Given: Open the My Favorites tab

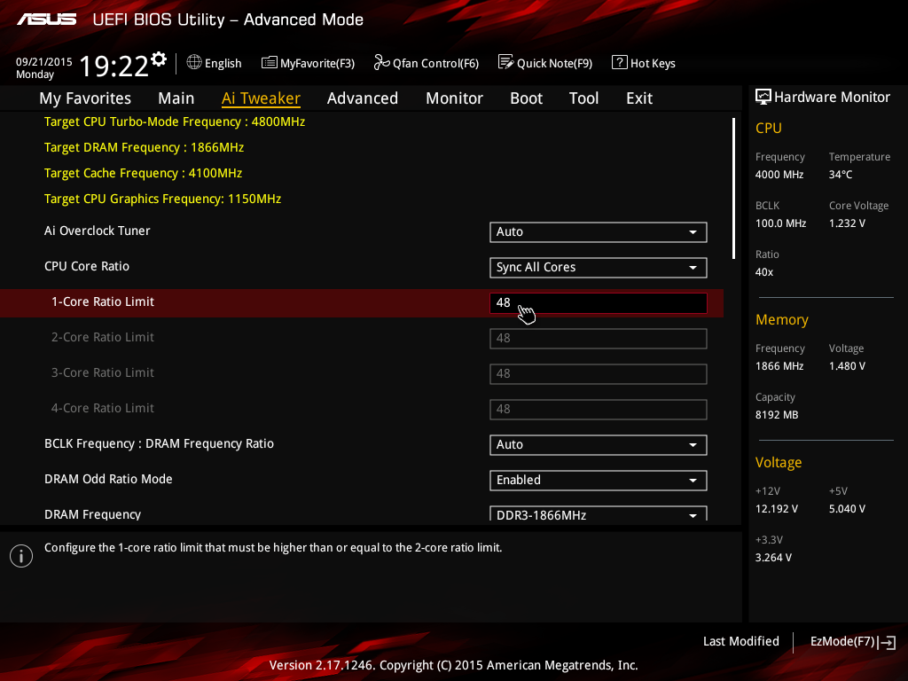Looking at the screenshot, I should [85, 98].
